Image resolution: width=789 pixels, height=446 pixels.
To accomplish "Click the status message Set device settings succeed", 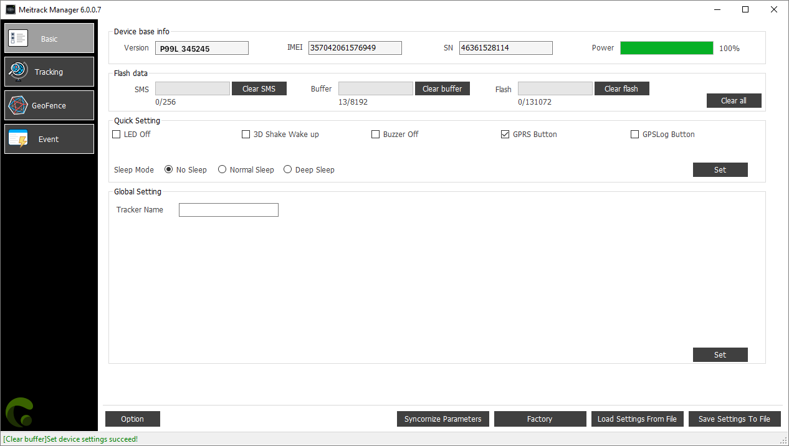I will tap(70, 439).
